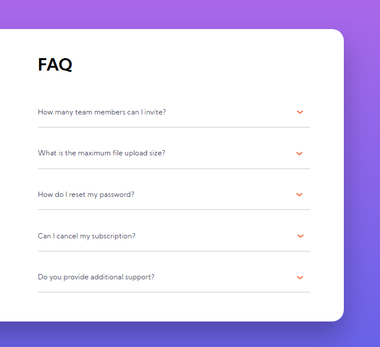Select "What is the maximum file upload size?"

coord(101,153)
